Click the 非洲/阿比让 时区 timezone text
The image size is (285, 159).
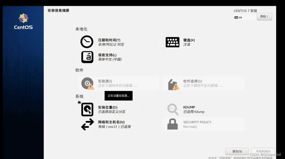111,45
